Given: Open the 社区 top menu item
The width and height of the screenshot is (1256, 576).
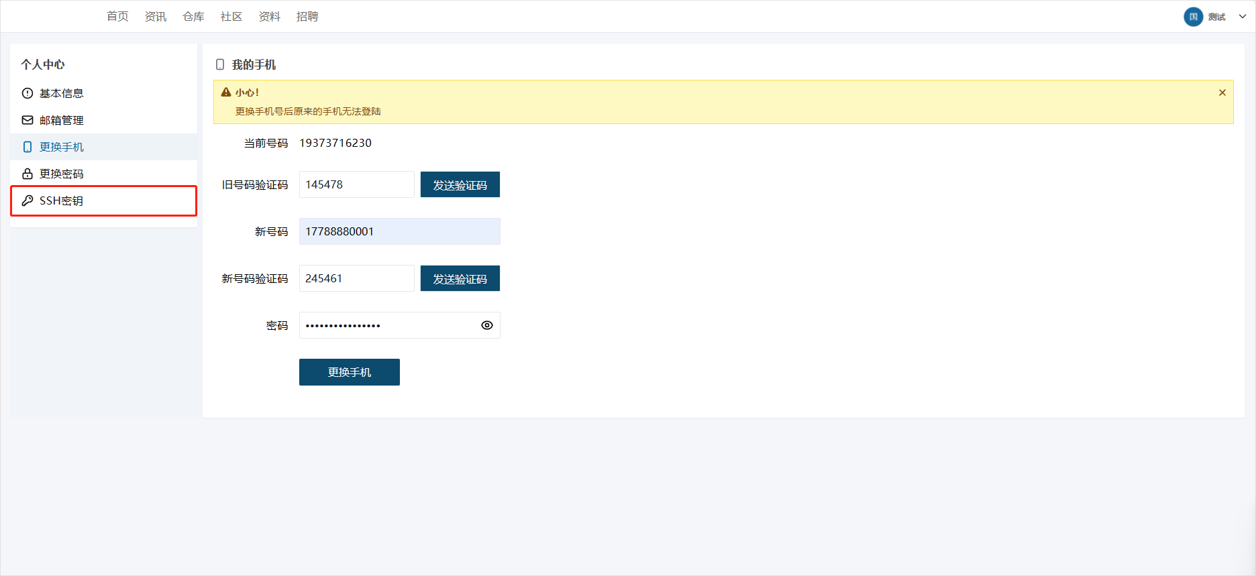Looking at the screenshot, I should [x=231, y=17].
